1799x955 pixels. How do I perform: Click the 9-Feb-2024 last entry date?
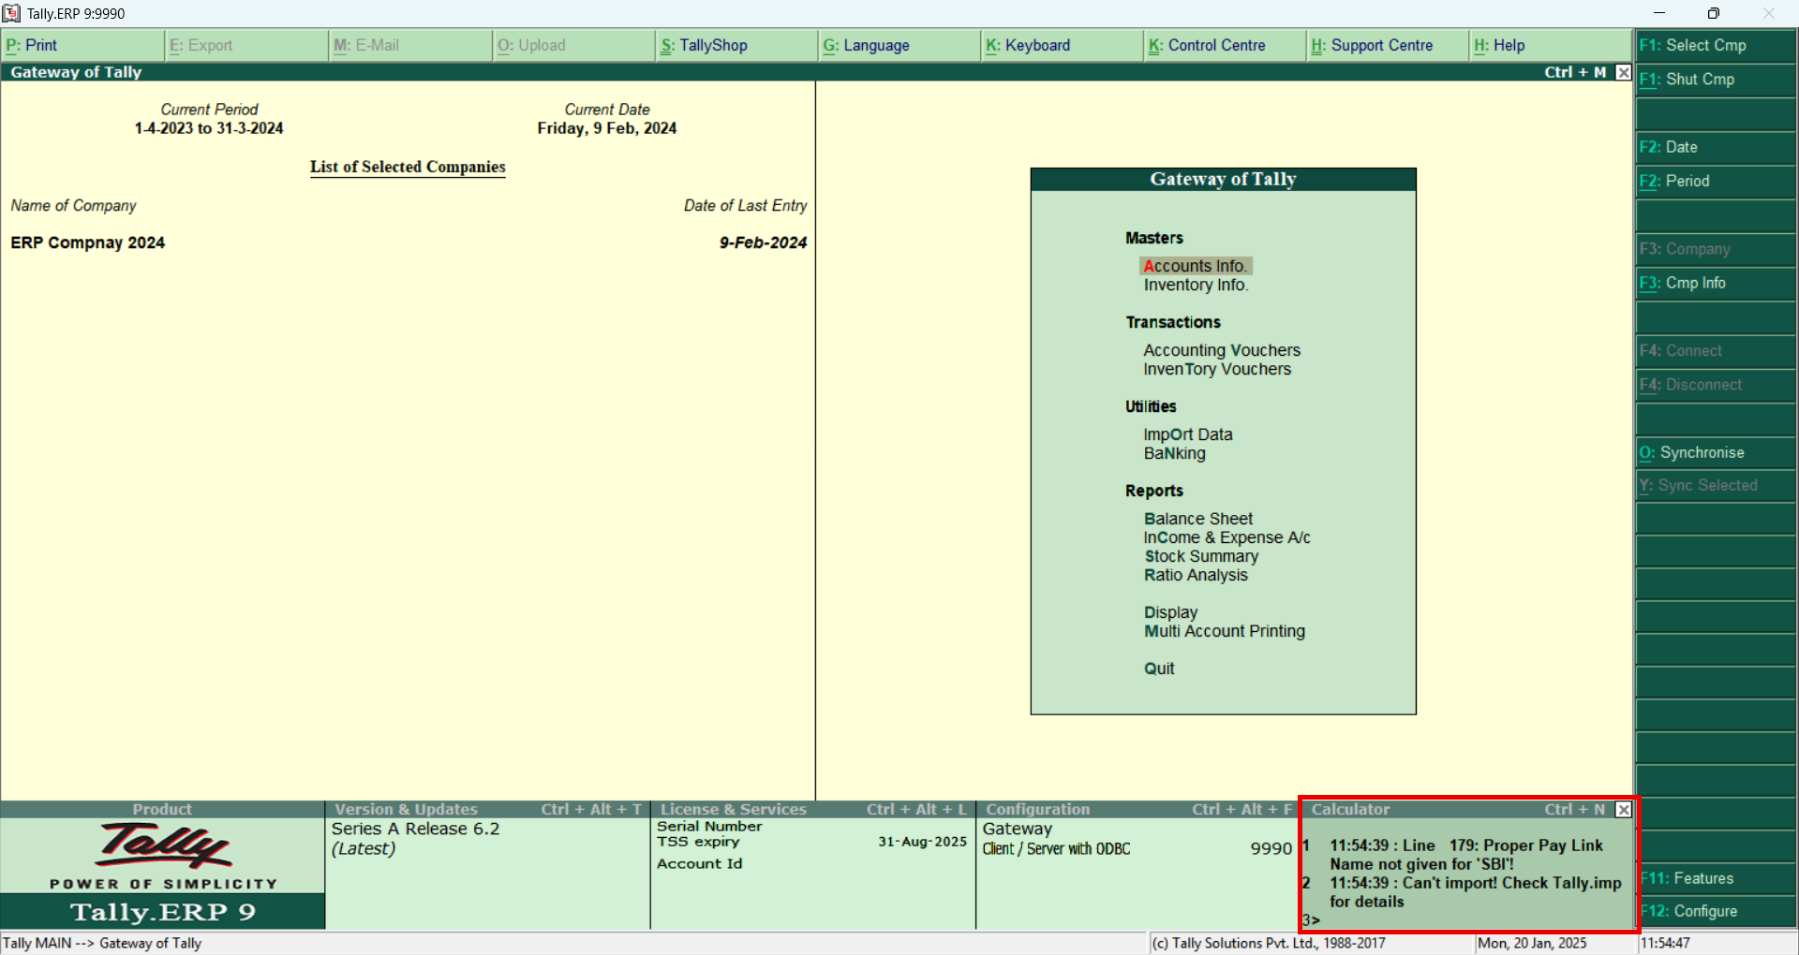[763, 242]
